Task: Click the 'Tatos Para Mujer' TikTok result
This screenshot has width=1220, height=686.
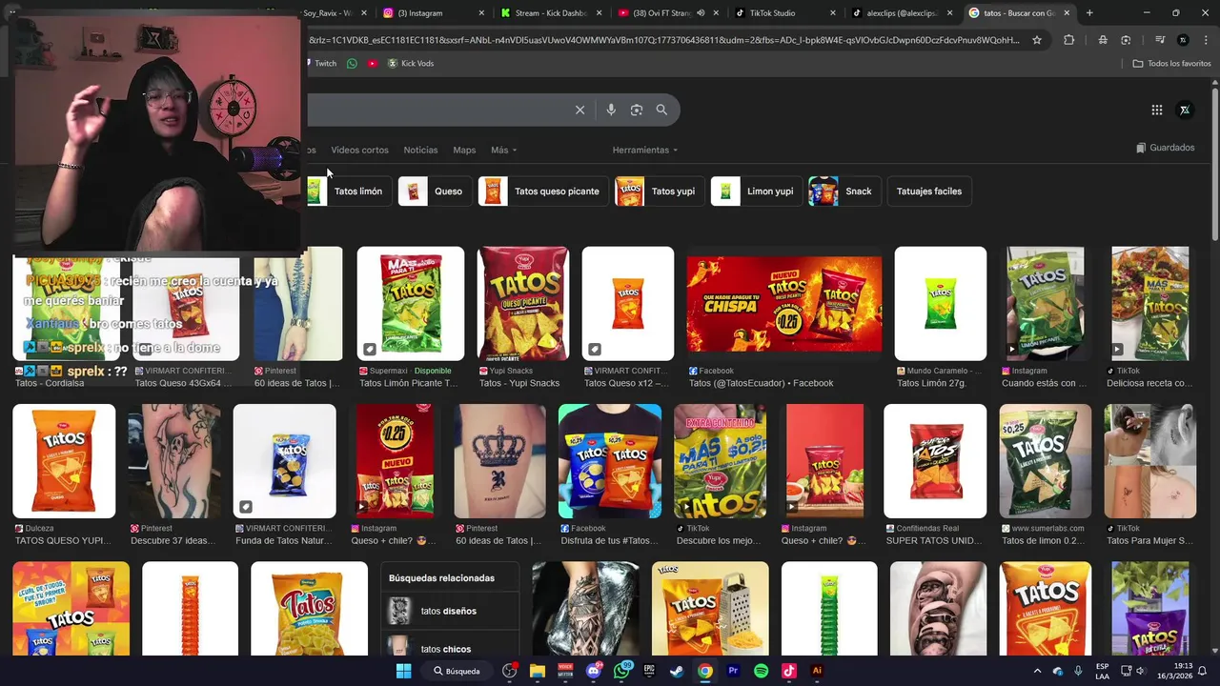Action: (x=1149, y=541)
